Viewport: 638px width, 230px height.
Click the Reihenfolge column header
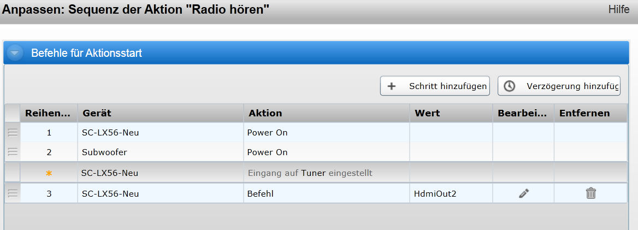tap(49, 113)
